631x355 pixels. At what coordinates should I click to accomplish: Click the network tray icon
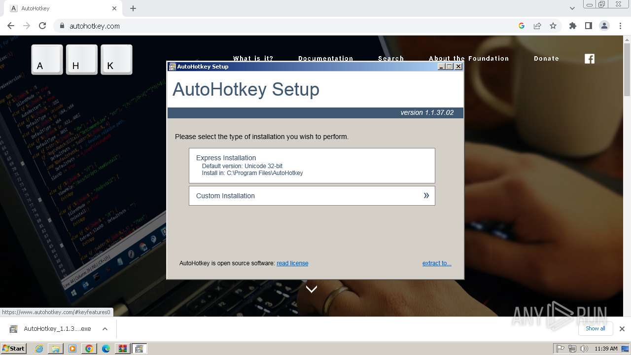point(572,349)
